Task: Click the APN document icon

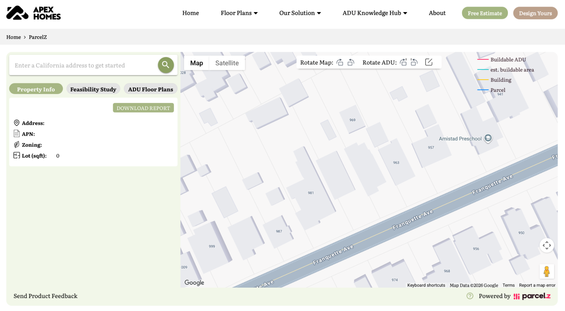Action: [17, 134]
